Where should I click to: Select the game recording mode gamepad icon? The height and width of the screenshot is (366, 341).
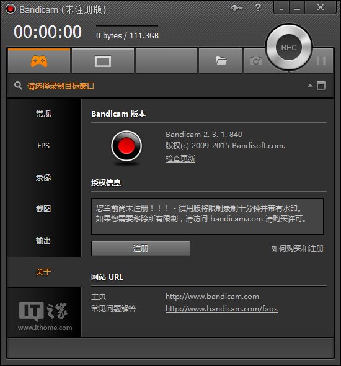pyautogui.click(x=39, y=61)
